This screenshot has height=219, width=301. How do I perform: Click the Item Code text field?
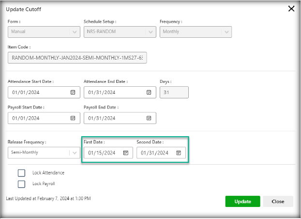coord(77,58)
